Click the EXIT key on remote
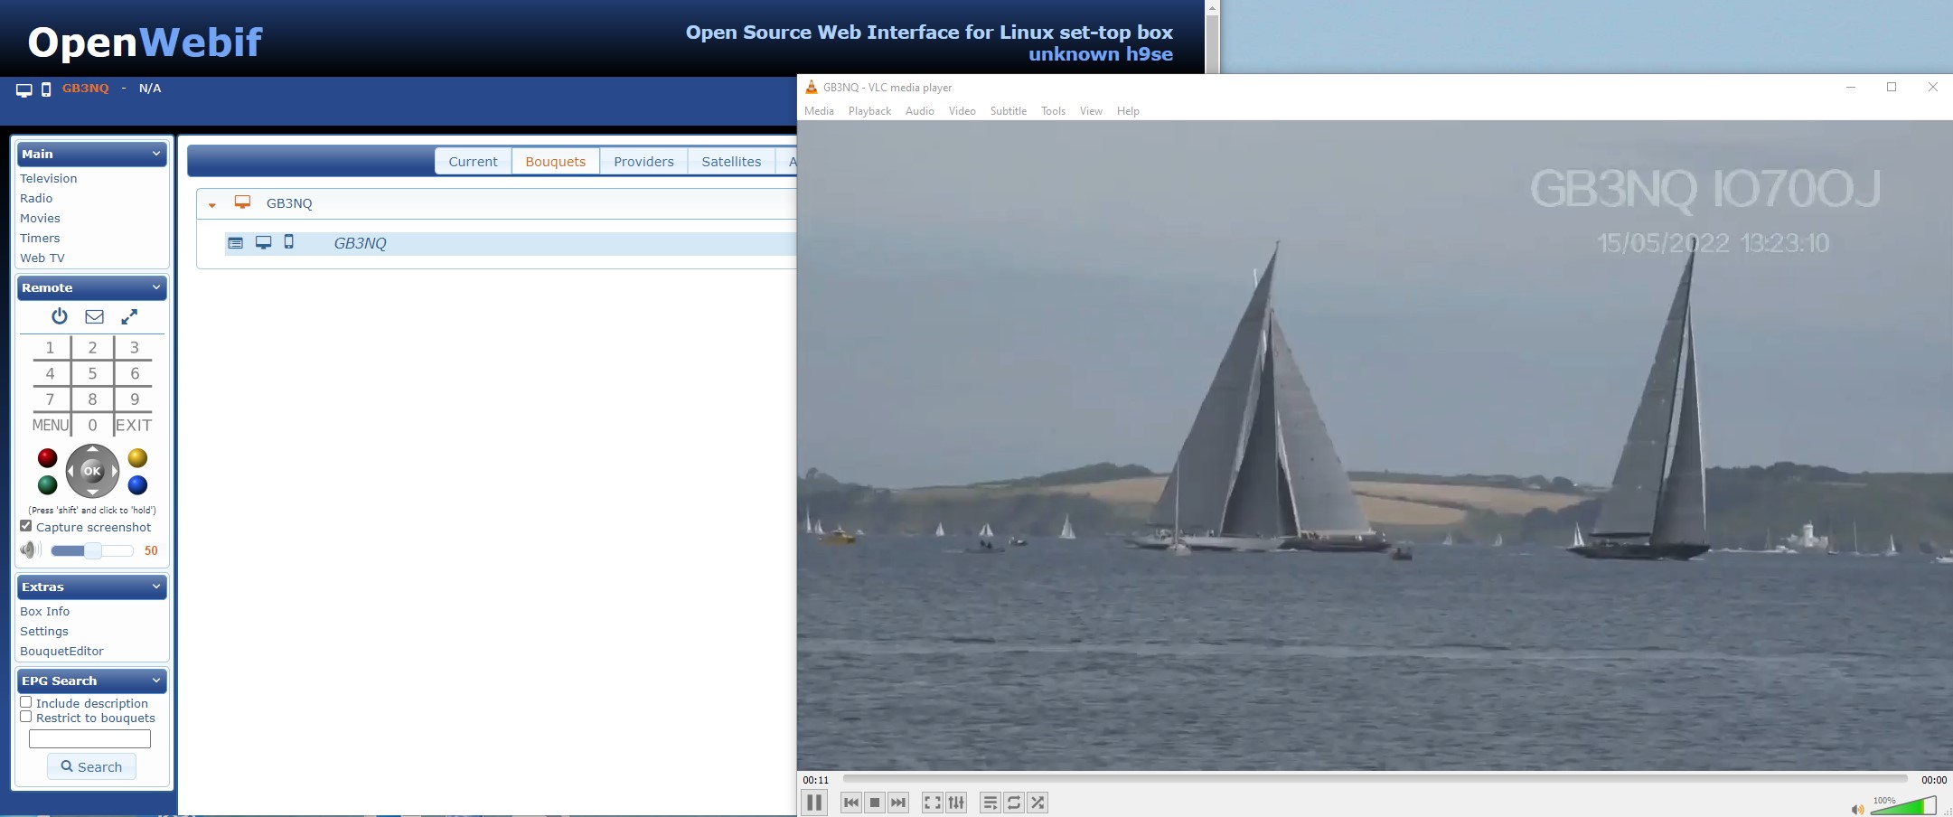Viewport: 1953px width, 817px height. [x=134, y=425]
